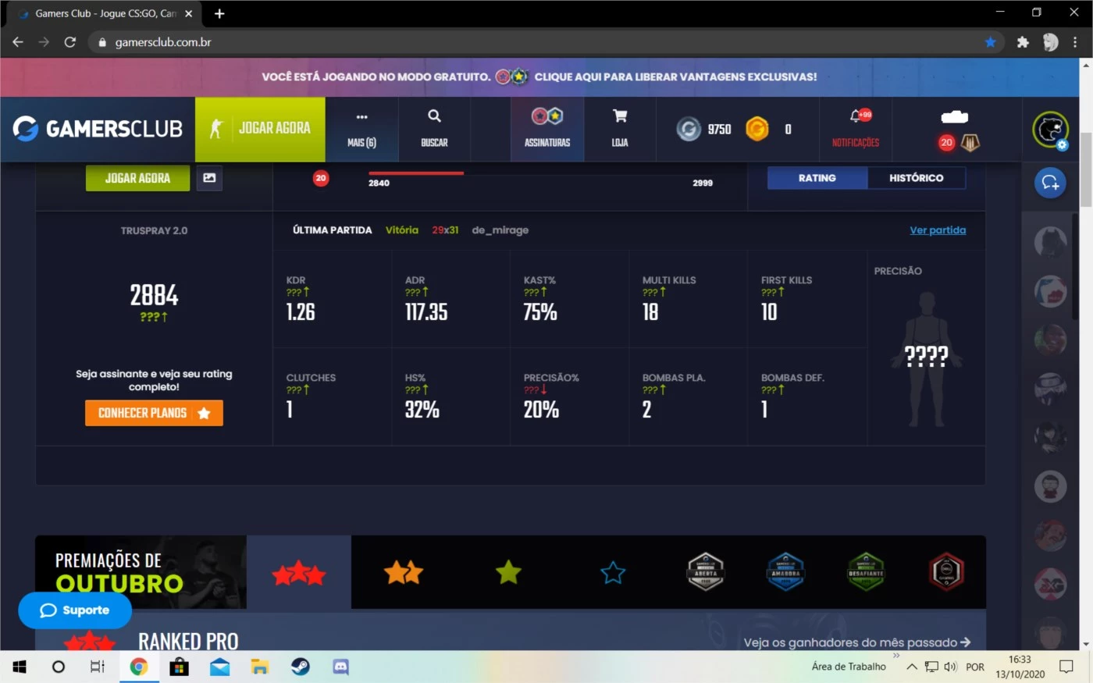This screenshot has width=1093, height=683.
Task: Select the red hexagon league badge
Action: click(946, 572)
